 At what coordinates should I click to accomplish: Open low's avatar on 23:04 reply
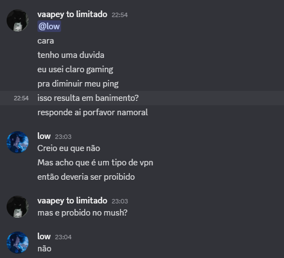(x=18, y=243)
